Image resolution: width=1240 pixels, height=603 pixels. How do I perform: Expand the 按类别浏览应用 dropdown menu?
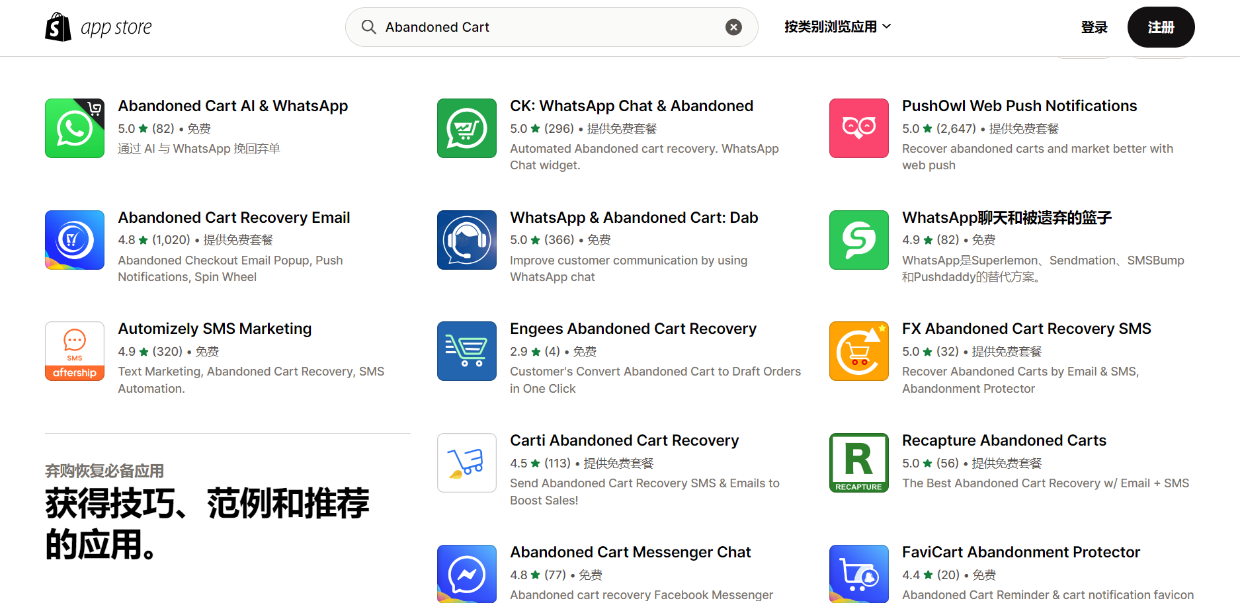tap(838, 26)
